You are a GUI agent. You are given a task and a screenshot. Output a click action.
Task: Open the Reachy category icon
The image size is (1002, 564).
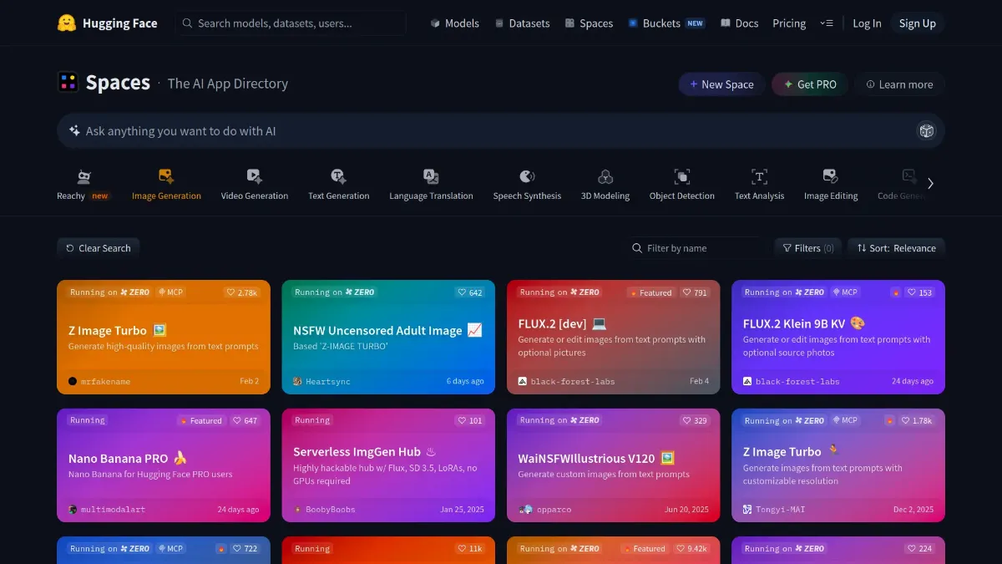(83, 176)
